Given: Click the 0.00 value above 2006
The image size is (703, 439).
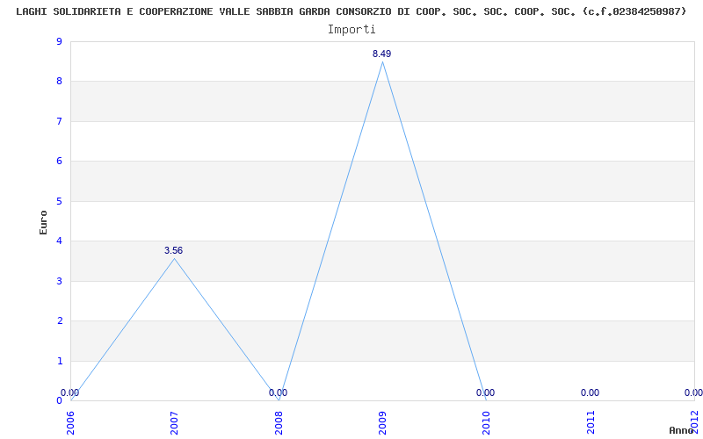Looking at the screenshot, I should pyautogui.click(x=70, y=392).
